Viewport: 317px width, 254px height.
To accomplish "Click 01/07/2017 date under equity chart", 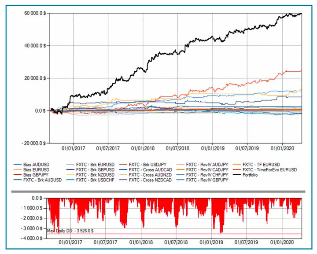I will pos(108,148).
